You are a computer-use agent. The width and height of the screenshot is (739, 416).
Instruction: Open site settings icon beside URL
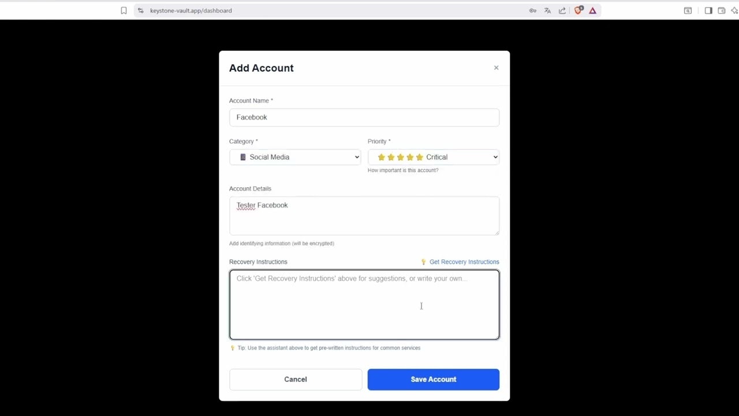click(x=140, y=10)
